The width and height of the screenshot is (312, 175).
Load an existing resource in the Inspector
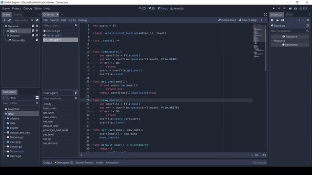coord(277,20)
